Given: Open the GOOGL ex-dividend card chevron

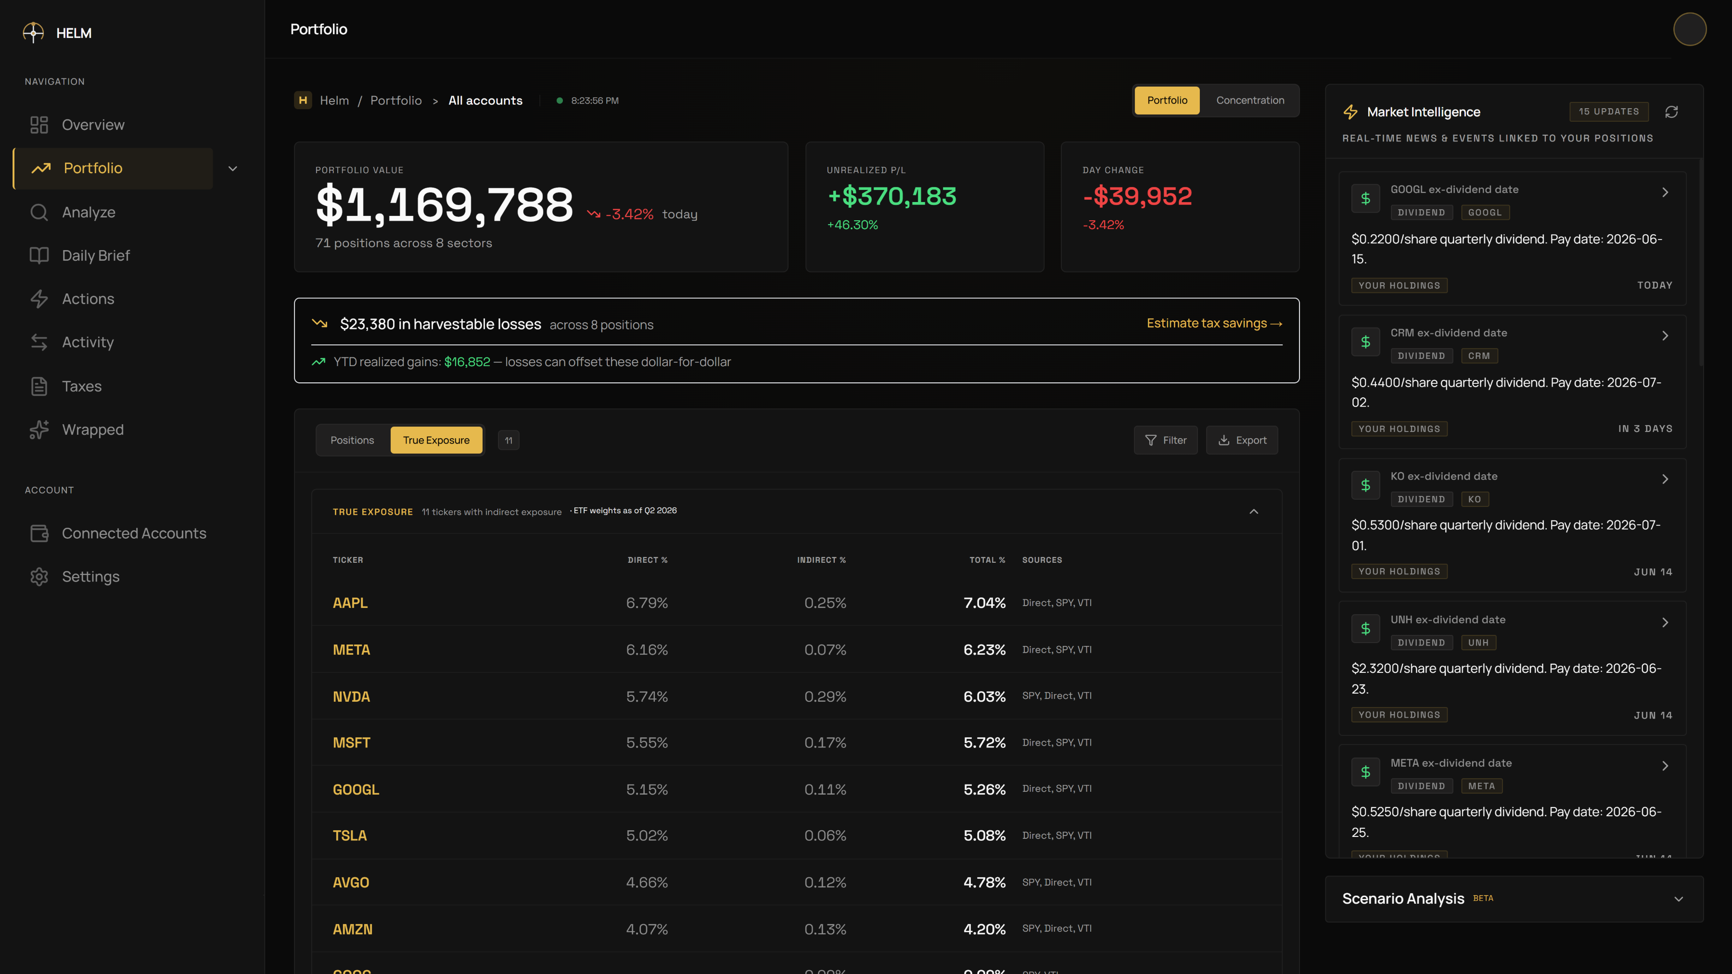Looking at the screenshot, I should [x=1666, y=192].
